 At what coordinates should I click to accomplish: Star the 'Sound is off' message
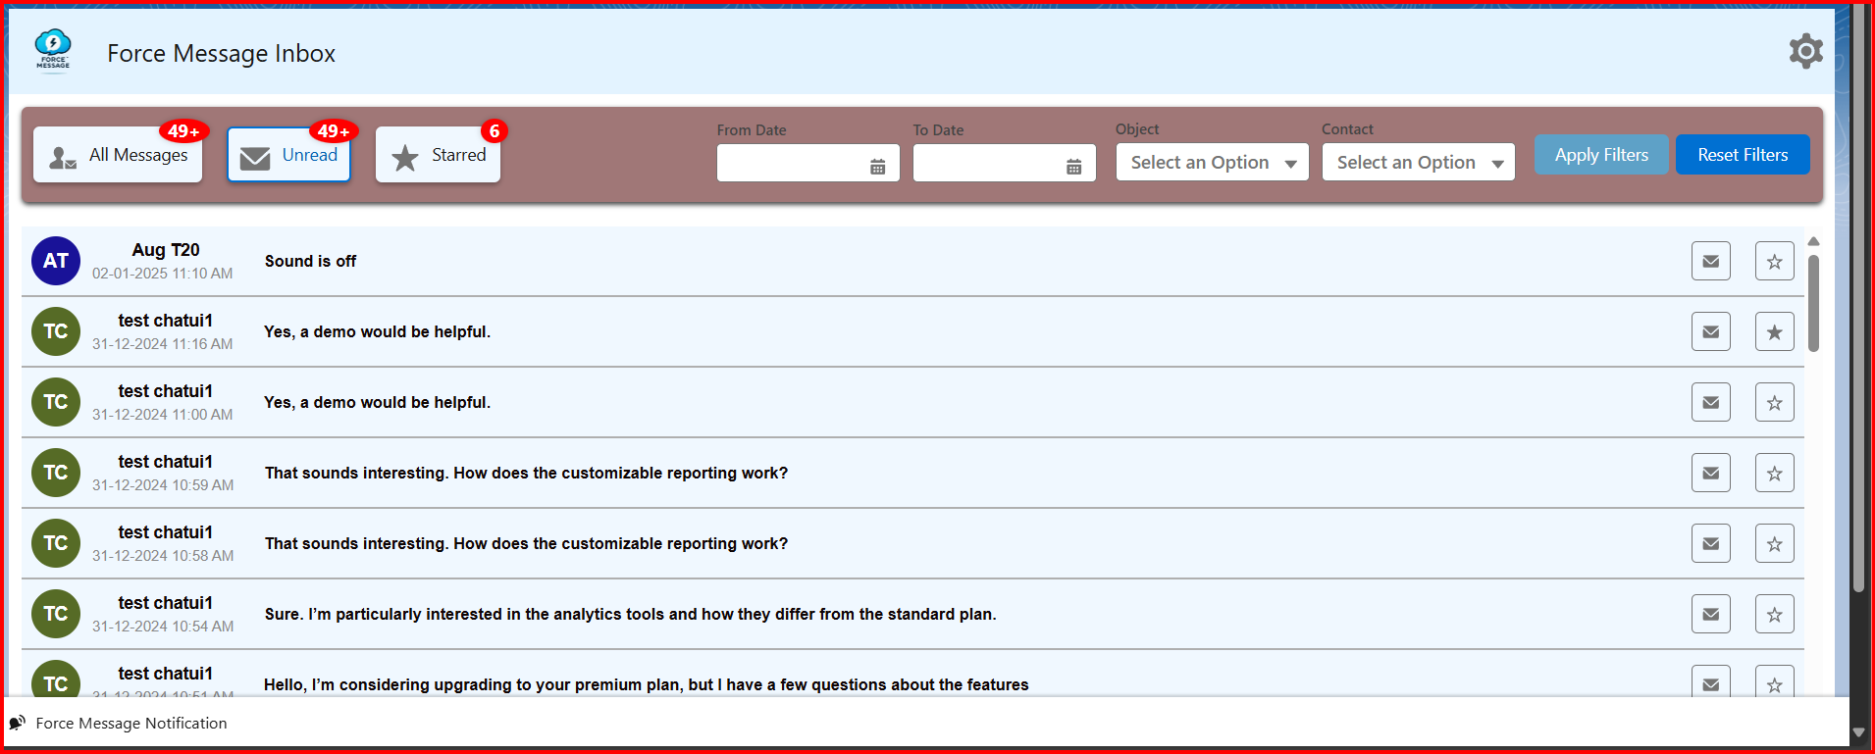(1774, 261)
